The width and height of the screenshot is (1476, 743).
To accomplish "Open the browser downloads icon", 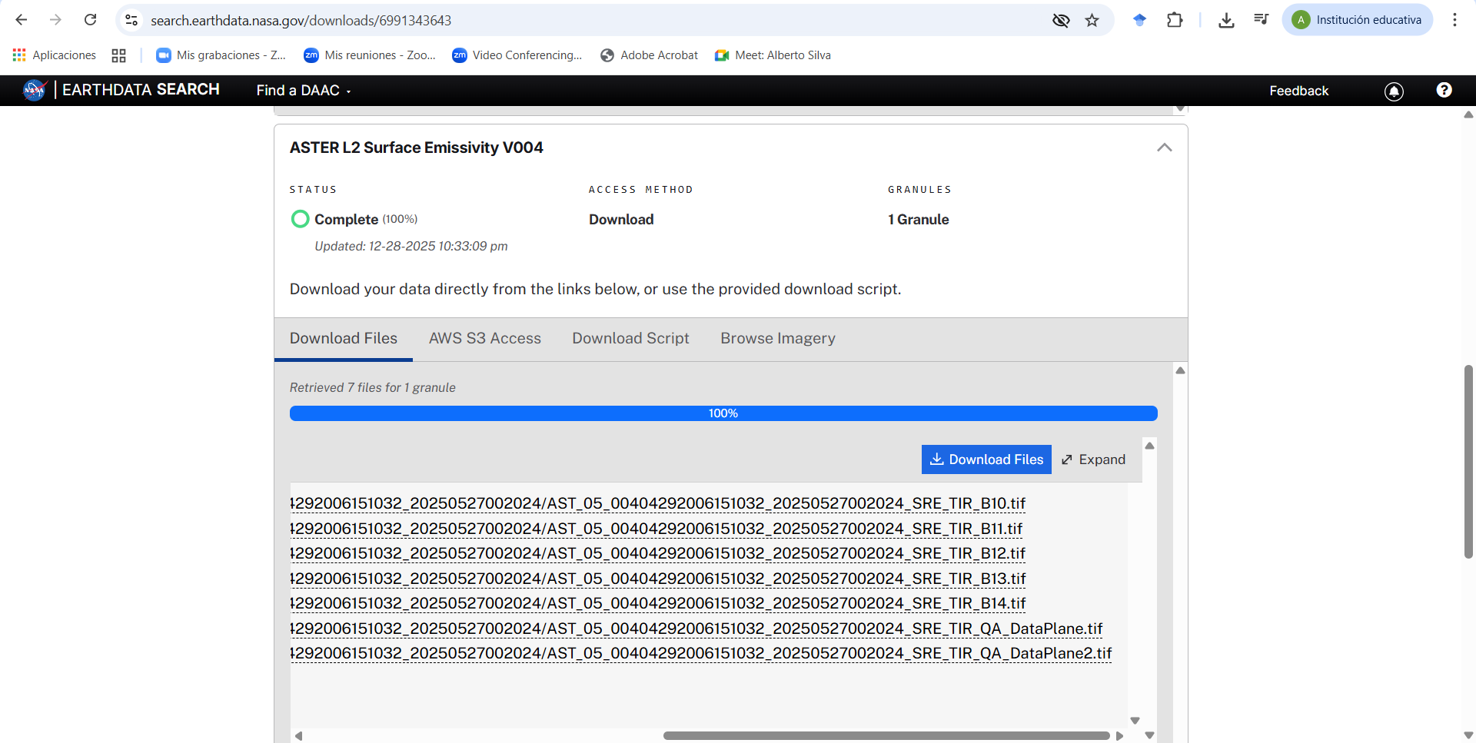I will click(1226, 21).
